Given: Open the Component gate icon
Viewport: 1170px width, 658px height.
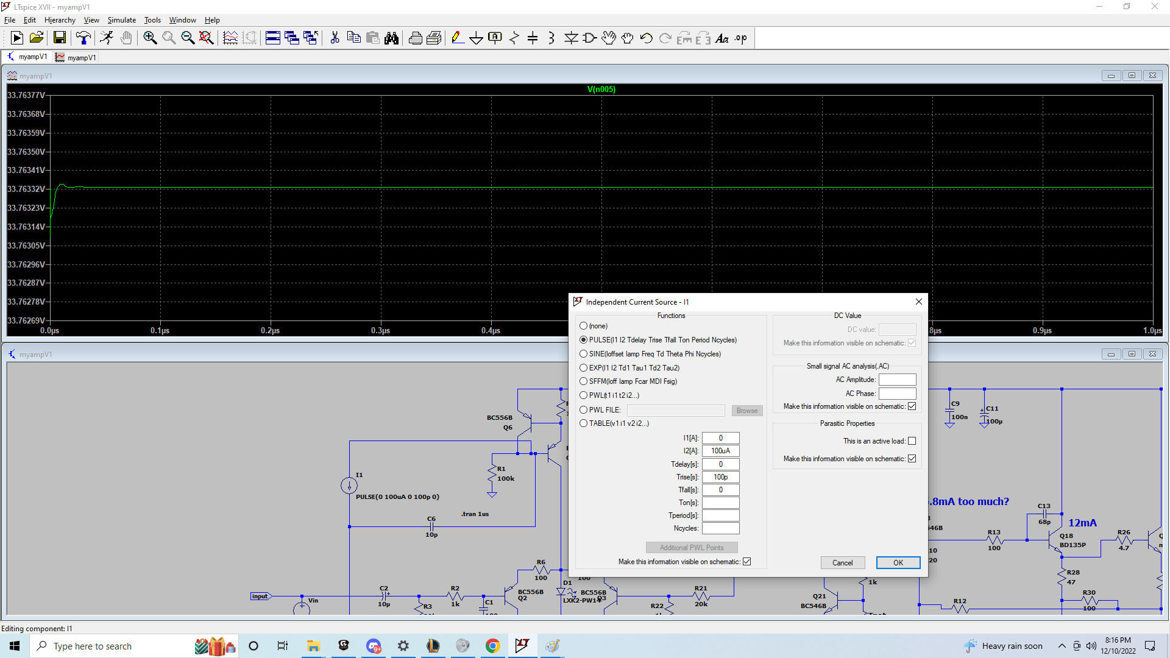Looking at the screenshot, I should point(590,38).
